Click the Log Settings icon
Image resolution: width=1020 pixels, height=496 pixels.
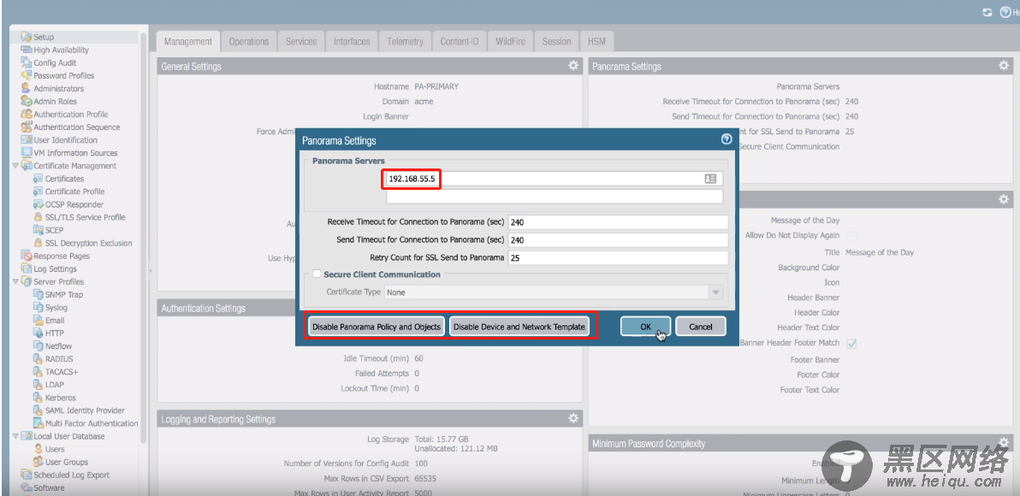click(27, 269)
